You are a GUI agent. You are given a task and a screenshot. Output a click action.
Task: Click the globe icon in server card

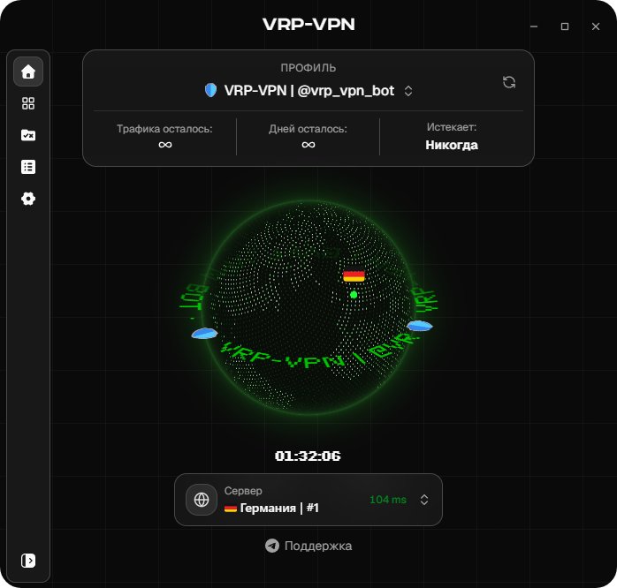[x=202, y=500]
